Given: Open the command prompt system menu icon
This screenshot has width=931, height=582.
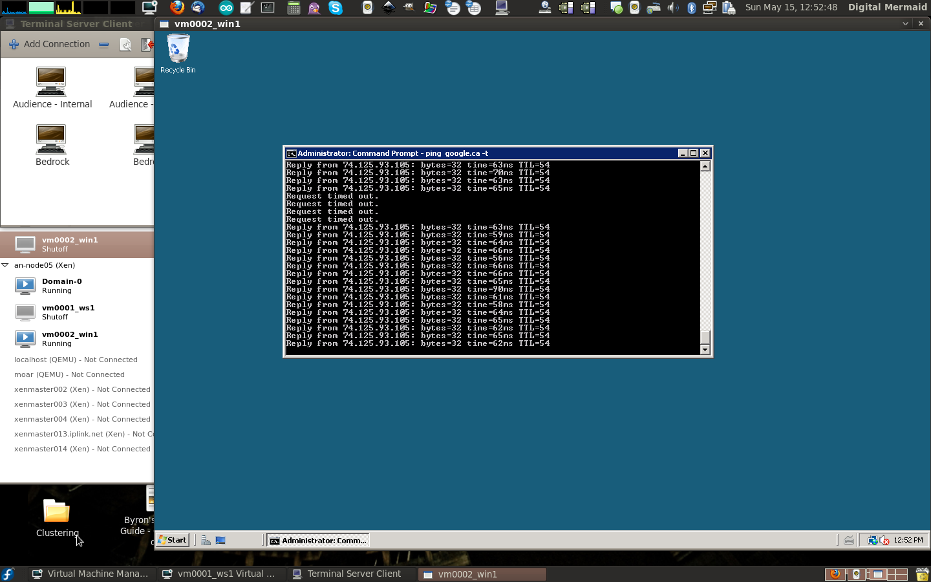Looking at the screenshot, I should 292,153.
